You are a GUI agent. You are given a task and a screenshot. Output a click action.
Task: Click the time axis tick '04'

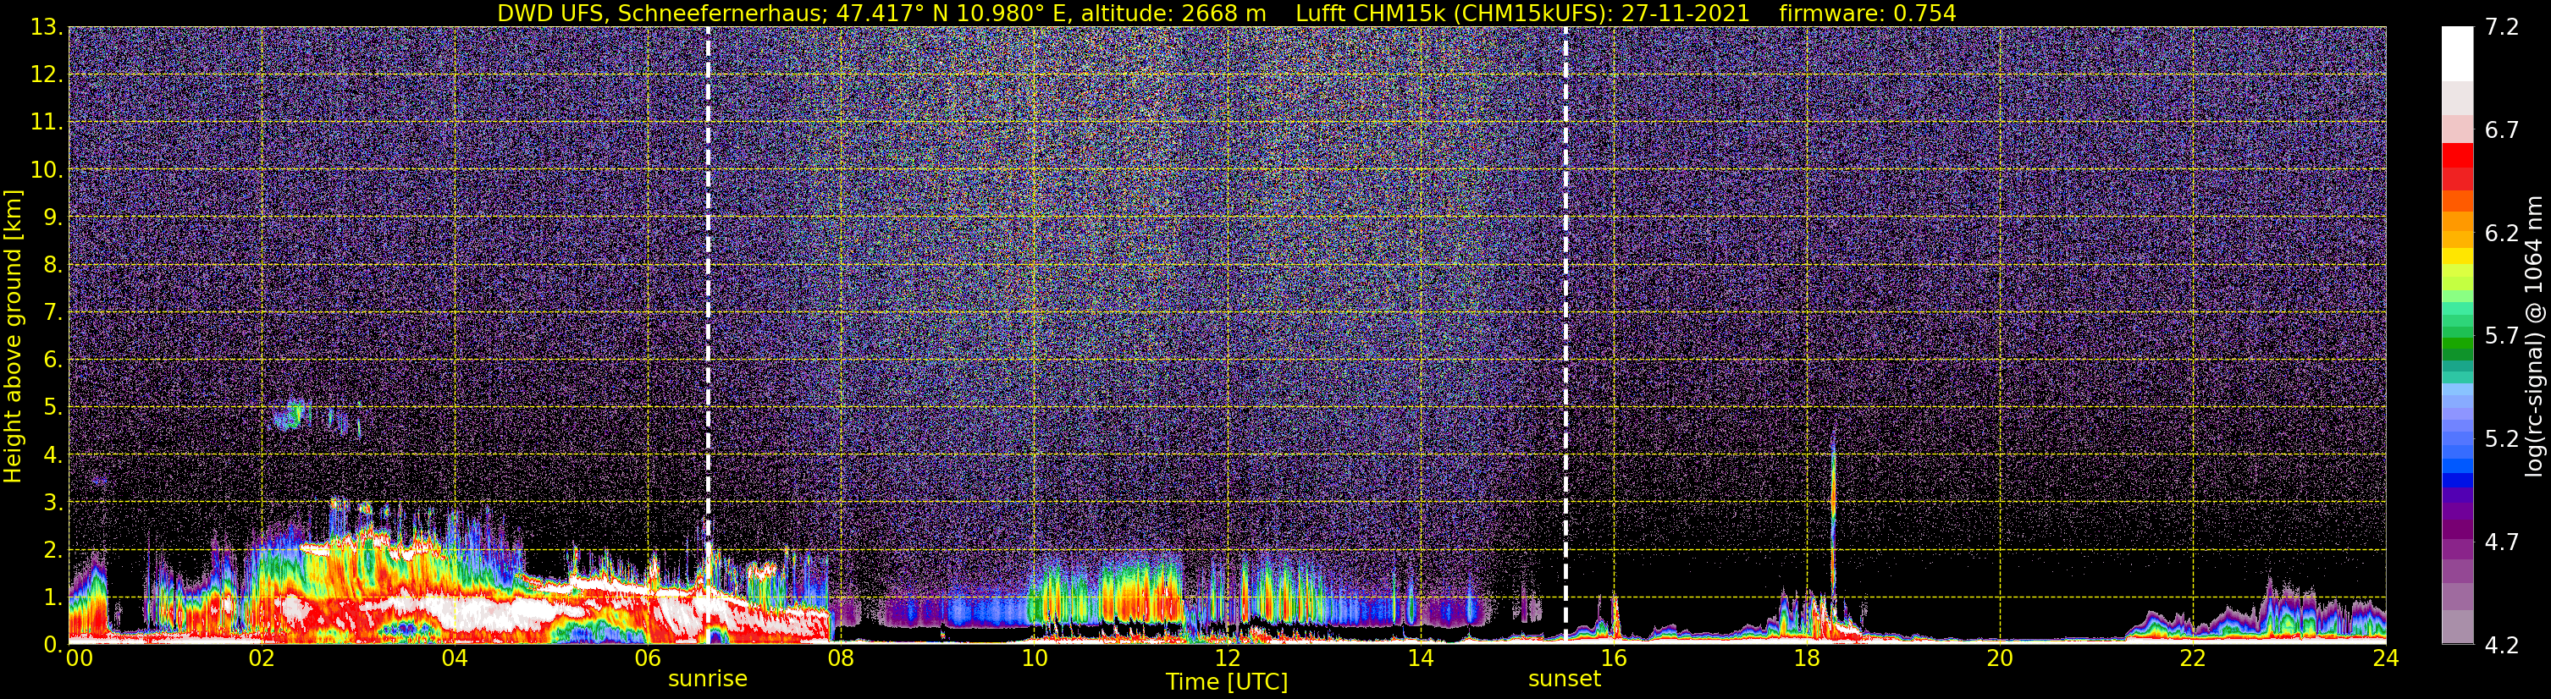[455, 659]
